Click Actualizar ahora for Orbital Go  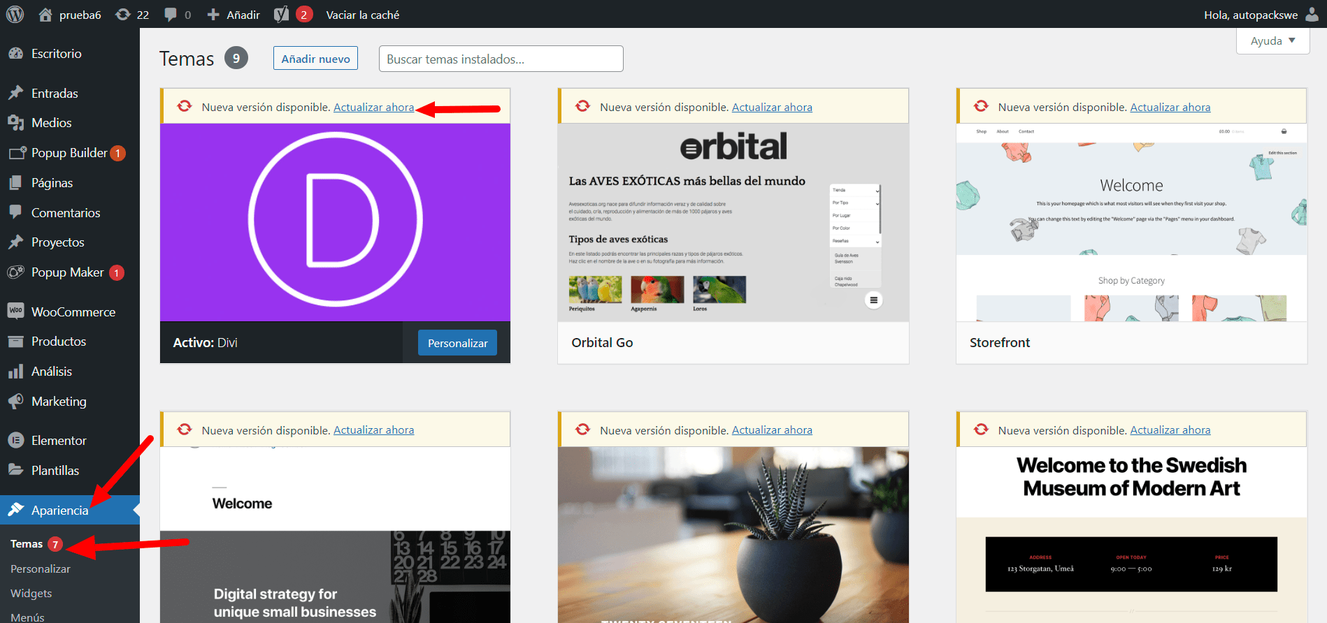click(x=772, y=107)
